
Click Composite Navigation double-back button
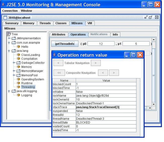[x=59, y=73]
